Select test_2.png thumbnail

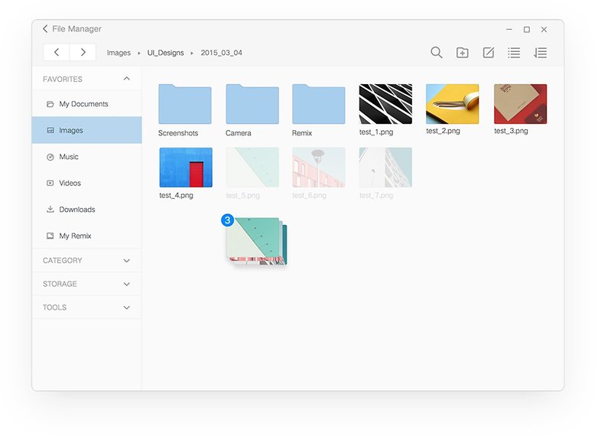[452, 104]
